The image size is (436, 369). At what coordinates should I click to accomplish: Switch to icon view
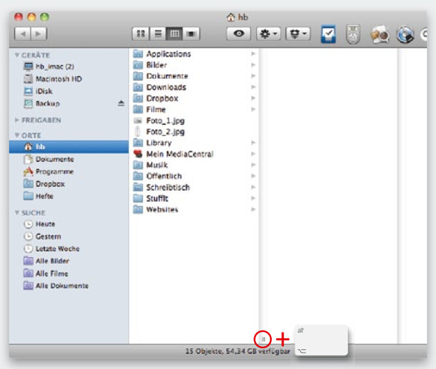point(141,34)
